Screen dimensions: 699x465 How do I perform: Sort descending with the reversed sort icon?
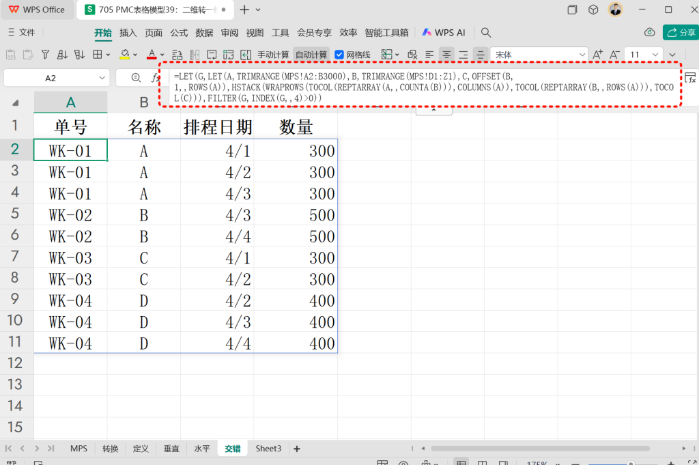pyautogui.click(x=79, y=55)
